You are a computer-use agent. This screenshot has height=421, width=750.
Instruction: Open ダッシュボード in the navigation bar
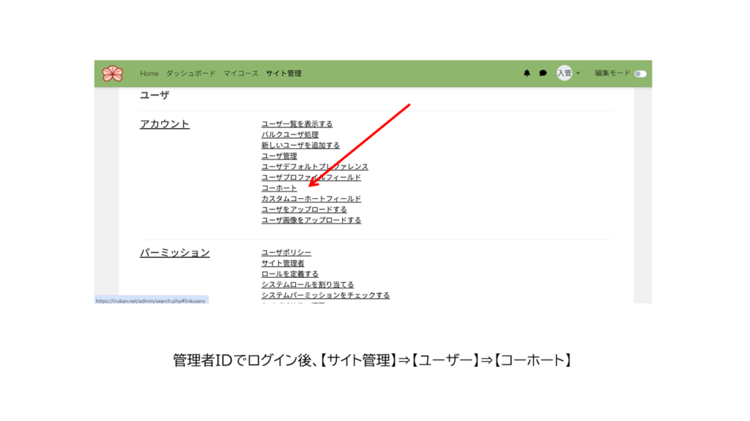190,74
